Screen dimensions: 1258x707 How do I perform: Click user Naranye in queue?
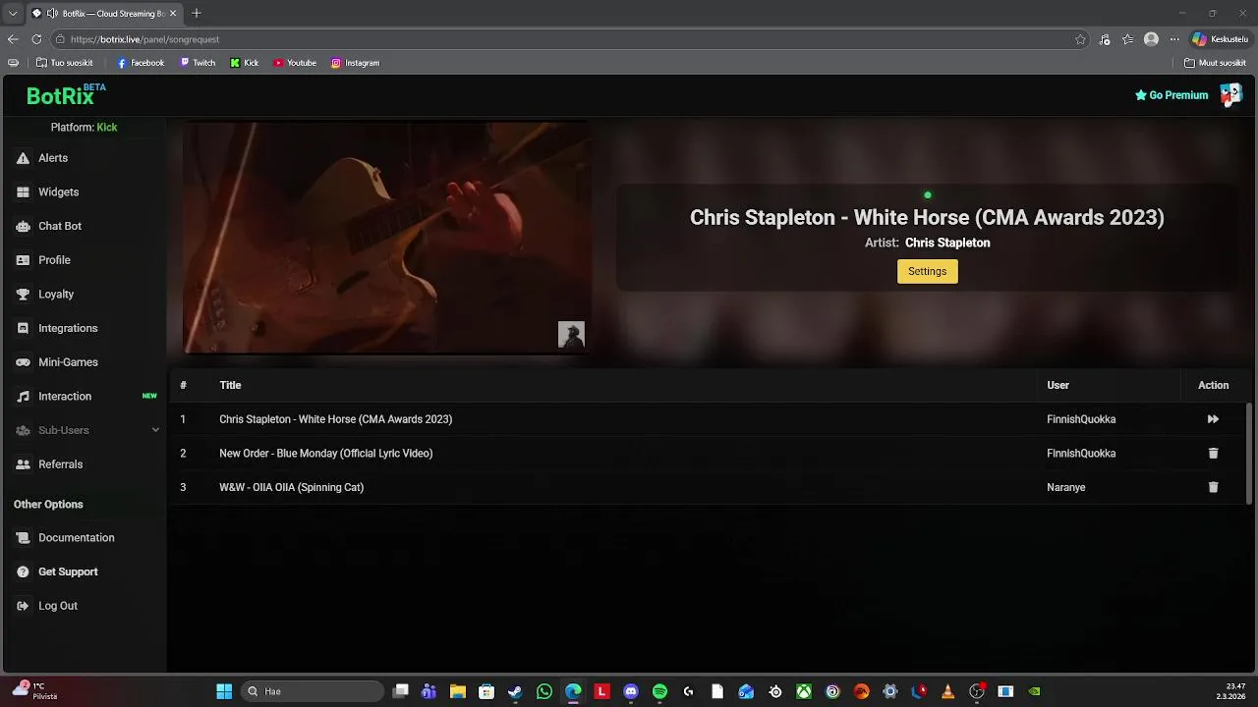pyautogui.click(x=1065, y=487)
